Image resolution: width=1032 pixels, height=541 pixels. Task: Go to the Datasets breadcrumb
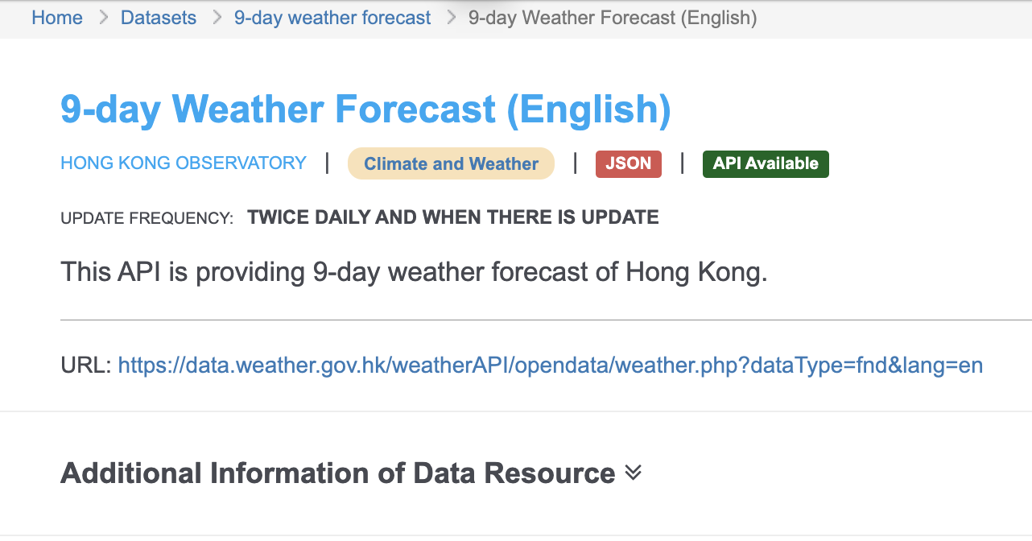[x=159, y=18]
